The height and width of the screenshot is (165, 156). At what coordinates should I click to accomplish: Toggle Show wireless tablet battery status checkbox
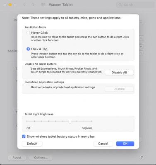click(x=24, y=137)
